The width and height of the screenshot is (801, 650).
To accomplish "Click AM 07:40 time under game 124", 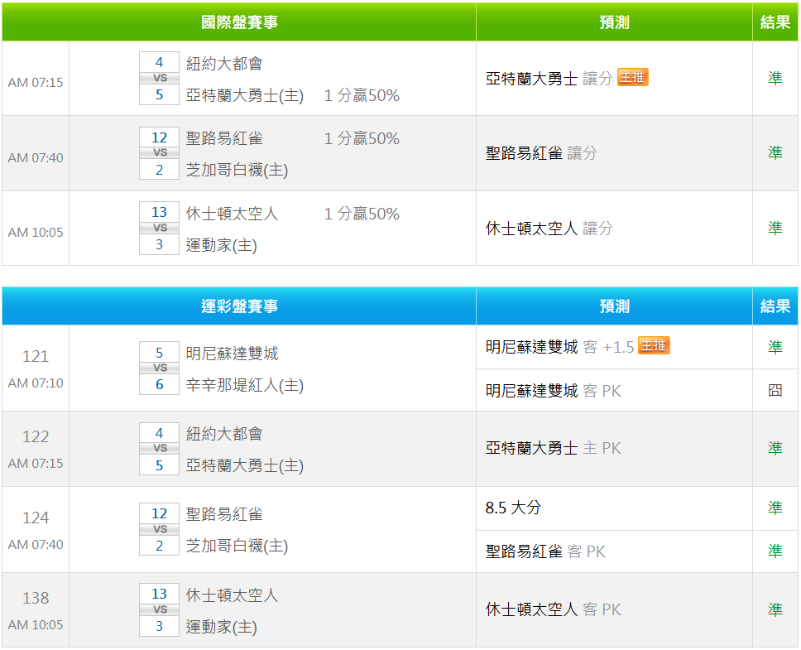I will [36, 544].
